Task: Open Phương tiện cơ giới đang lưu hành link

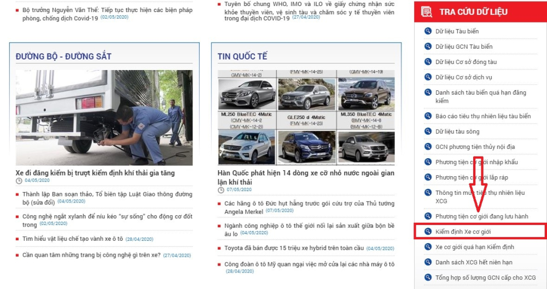Action: tap(482, 216)
